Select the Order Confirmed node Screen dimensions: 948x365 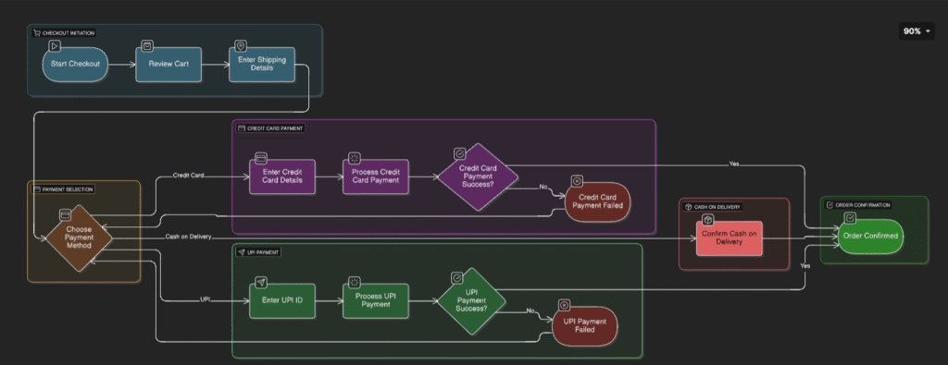(870, 236)
